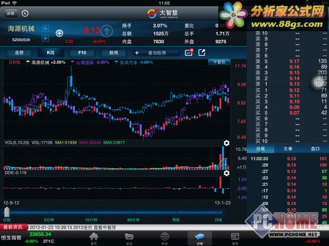Tap the 叠加股票 overlay stock button
Image resolution: width=329 pixels, height=246 pixels.
click(157, 53)
